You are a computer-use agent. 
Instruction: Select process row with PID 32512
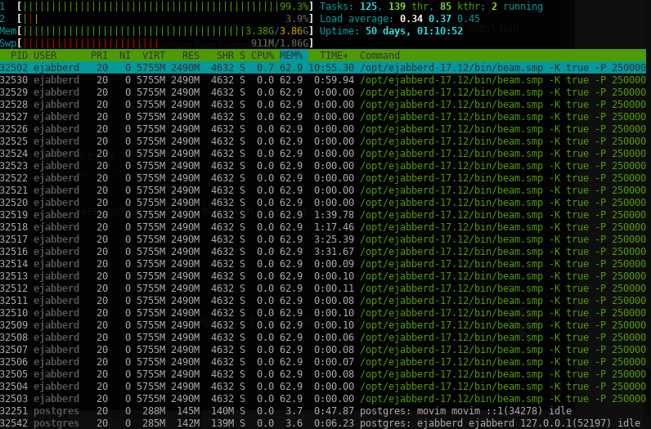tap(323, 288)
